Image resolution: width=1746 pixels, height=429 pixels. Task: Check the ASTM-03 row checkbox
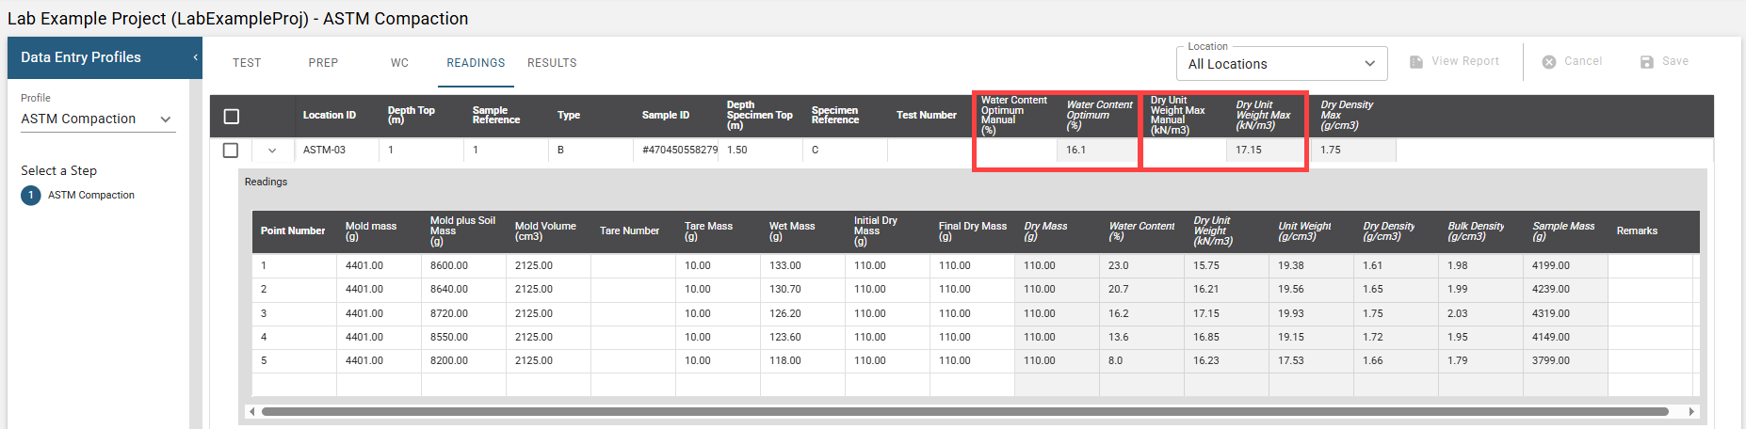click(231, 151)
